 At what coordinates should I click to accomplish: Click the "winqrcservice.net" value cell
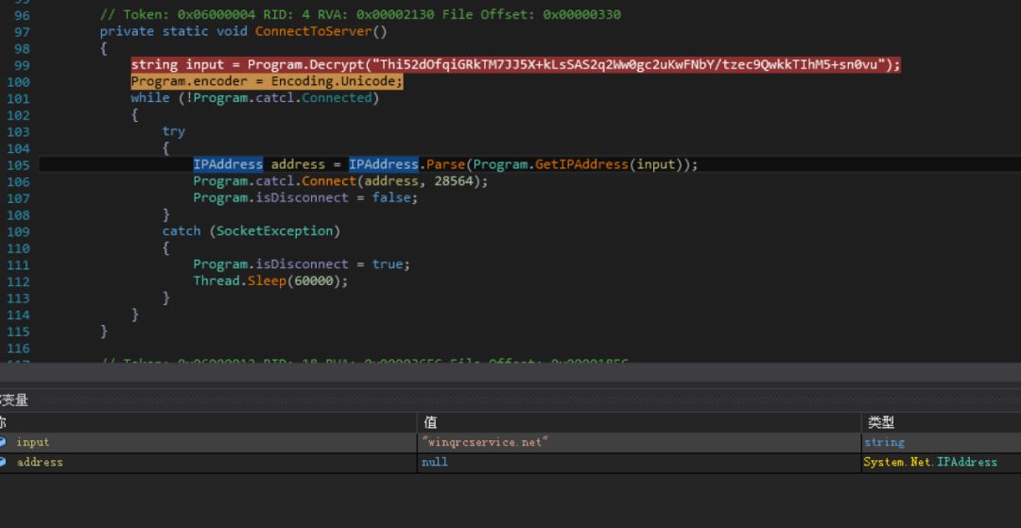tap(485, 442)
